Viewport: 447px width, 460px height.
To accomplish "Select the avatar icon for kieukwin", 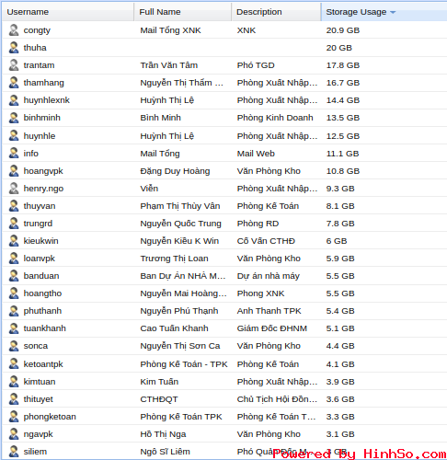I will [x=14, y=241].
